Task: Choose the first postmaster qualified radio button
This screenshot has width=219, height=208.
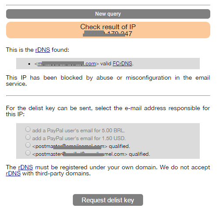Action: [28, 145]
